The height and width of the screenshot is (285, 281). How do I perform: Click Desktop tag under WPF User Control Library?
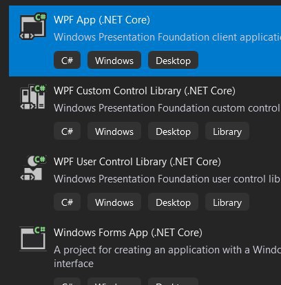[x=173, y=202]
